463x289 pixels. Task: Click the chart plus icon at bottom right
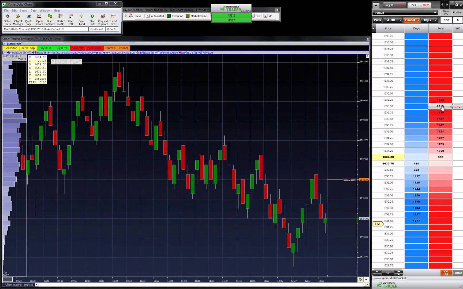coord(366,280)
